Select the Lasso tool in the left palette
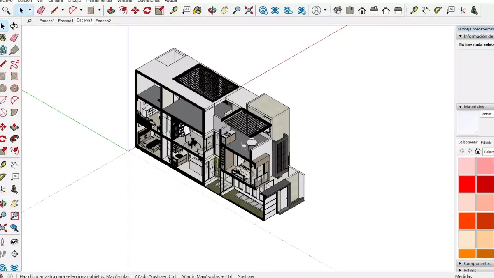 pyautogui.click(x=14, y=26)
